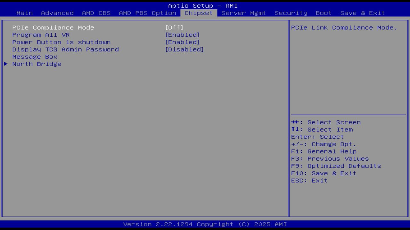Open the PCIe Compliance Mode setting
410x230 pixels.
53,27
